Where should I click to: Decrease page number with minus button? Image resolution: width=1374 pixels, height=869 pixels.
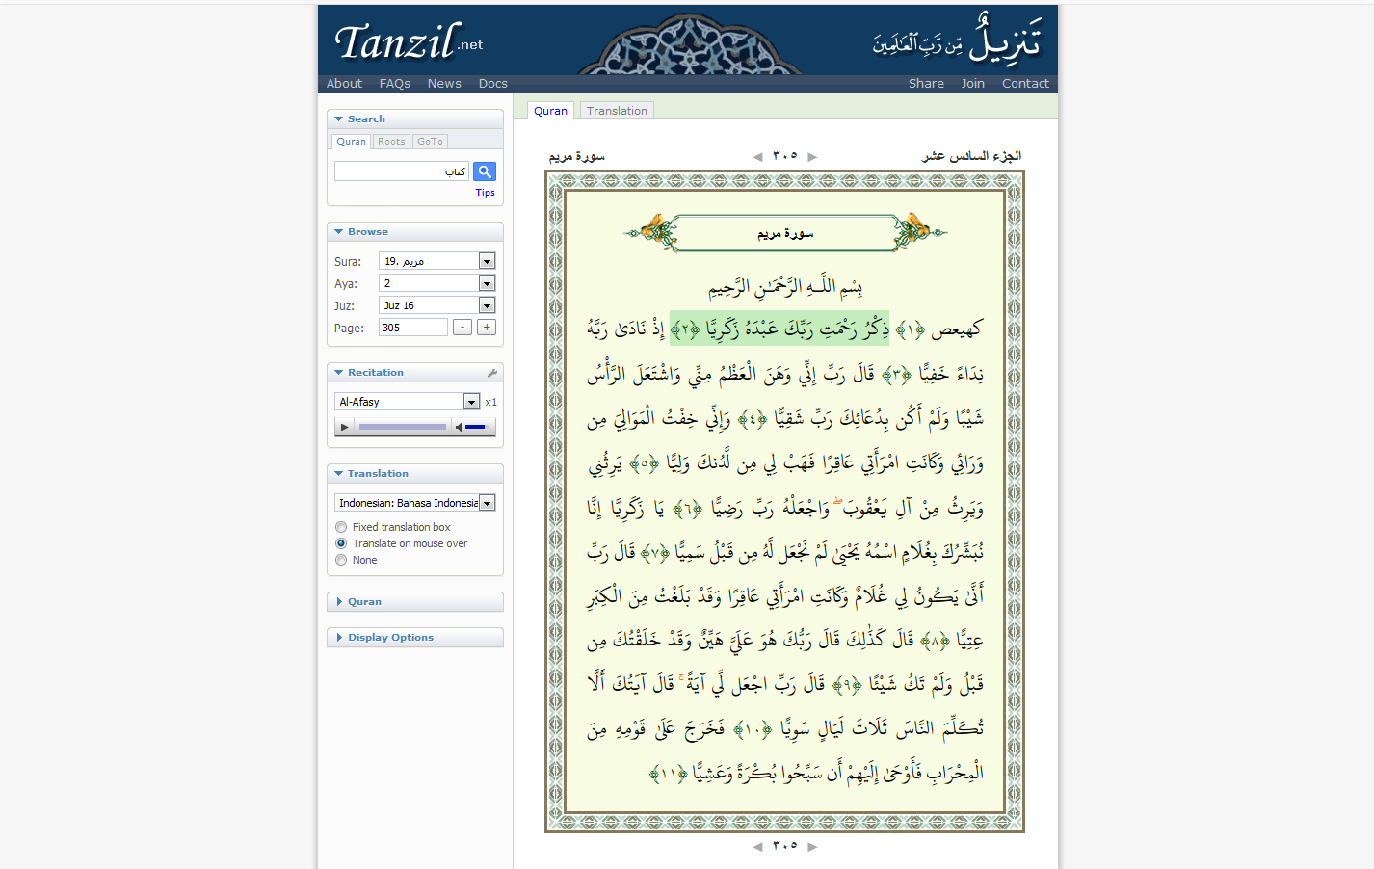[462, 328]
